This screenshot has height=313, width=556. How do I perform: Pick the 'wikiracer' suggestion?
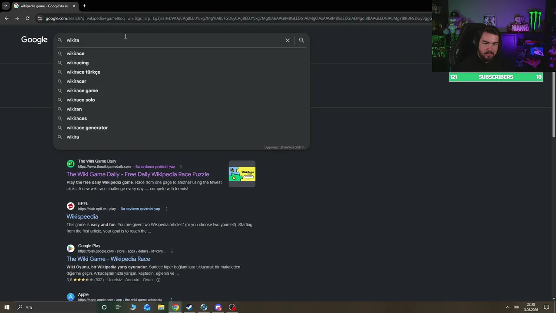tap(182, 81)
